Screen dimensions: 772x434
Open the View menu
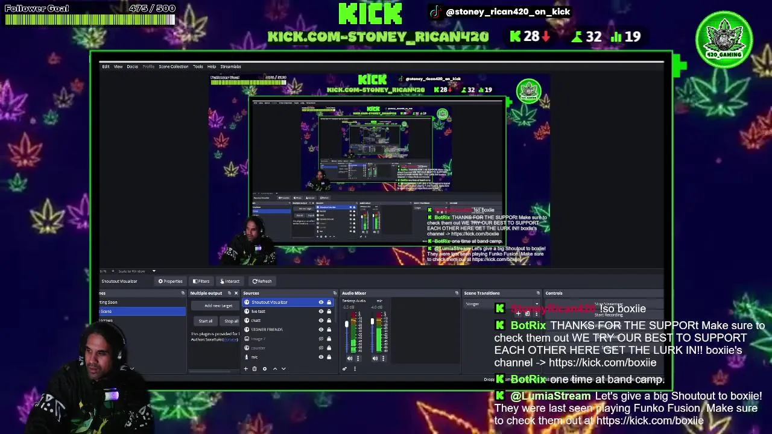(118, 66)
